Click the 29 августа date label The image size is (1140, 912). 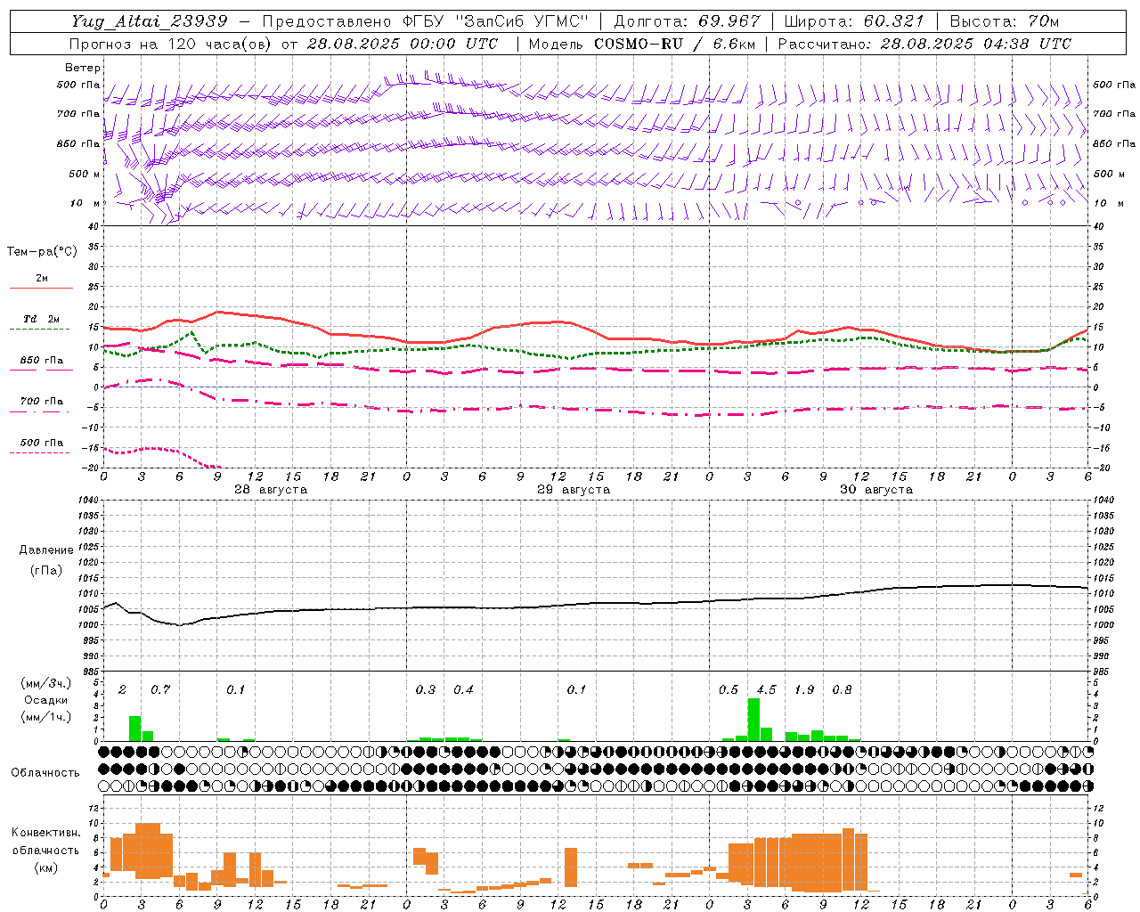point(574,490)
